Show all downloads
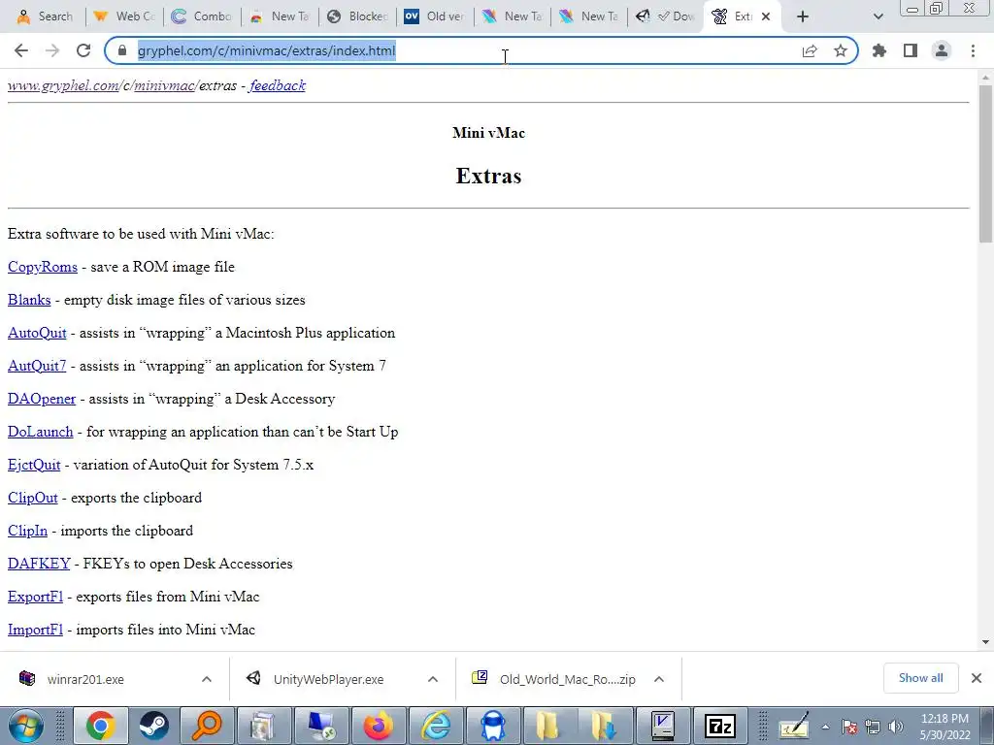 pos(920,678)
